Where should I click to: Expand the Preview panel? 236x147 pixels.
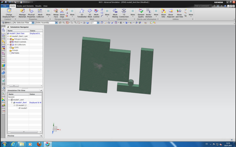coord(41,136)
